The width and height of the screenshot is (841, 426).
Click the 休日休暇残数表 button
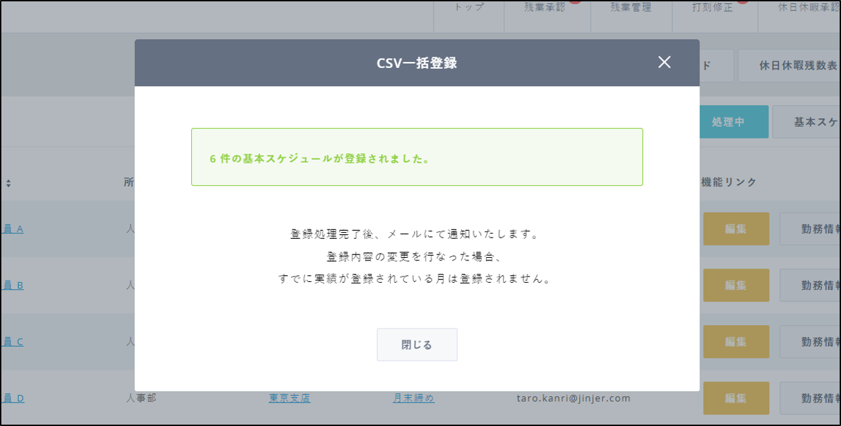pyautogui.click(x=789, y=66)
